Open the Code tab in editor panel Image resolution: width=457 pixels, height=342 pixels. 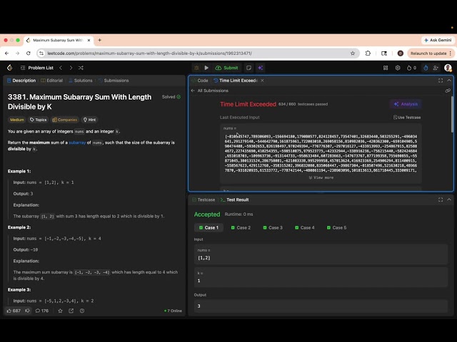200,81
